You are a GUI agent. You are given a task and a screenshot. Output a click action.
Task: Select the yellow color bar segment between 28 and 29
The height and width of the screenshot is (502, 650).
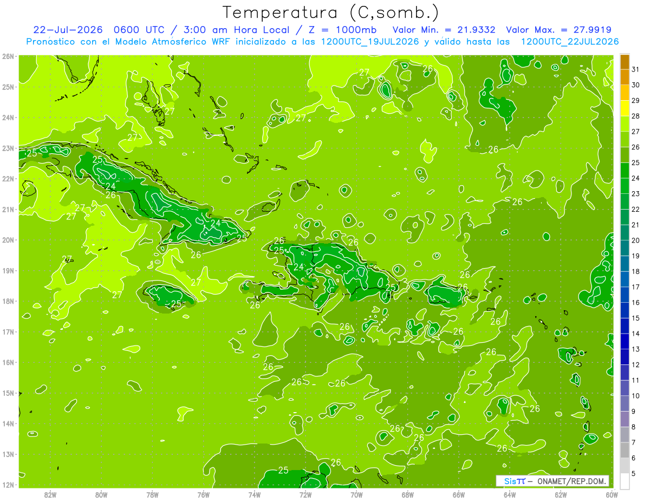[x=625, y=108]
